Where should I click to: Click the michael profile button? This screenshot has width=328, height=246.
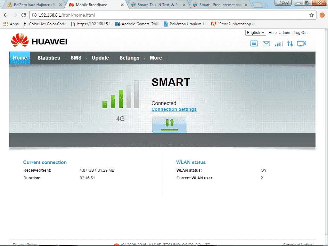[283, 3]
